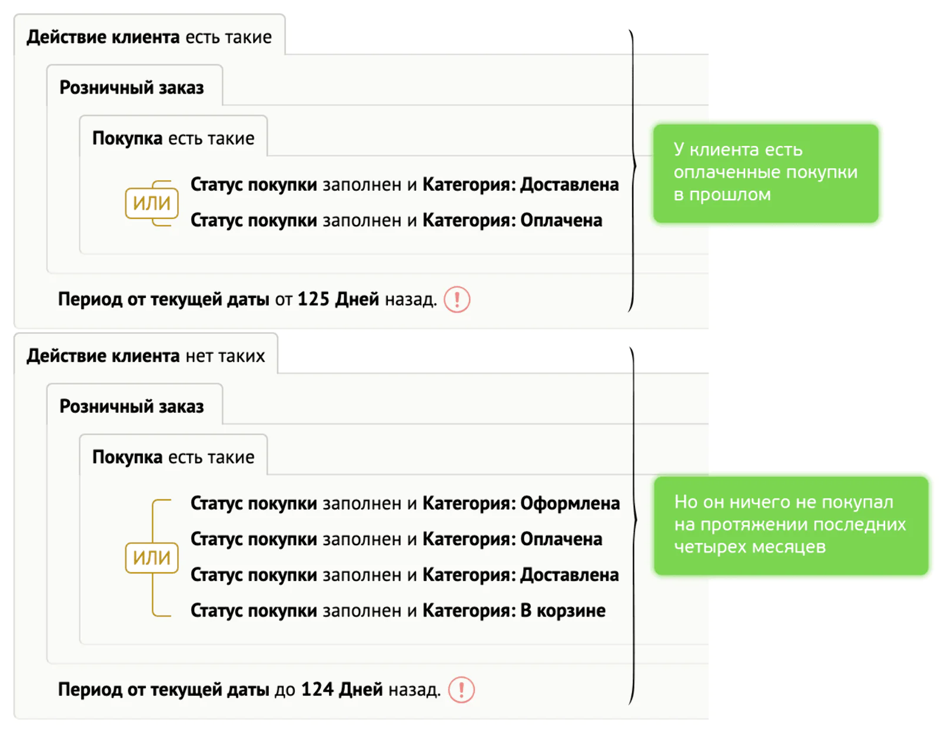This screenshot has width=941, height=733.
Task: Toggle the lower ИЛИ operator badge
Action: (151, 558)
